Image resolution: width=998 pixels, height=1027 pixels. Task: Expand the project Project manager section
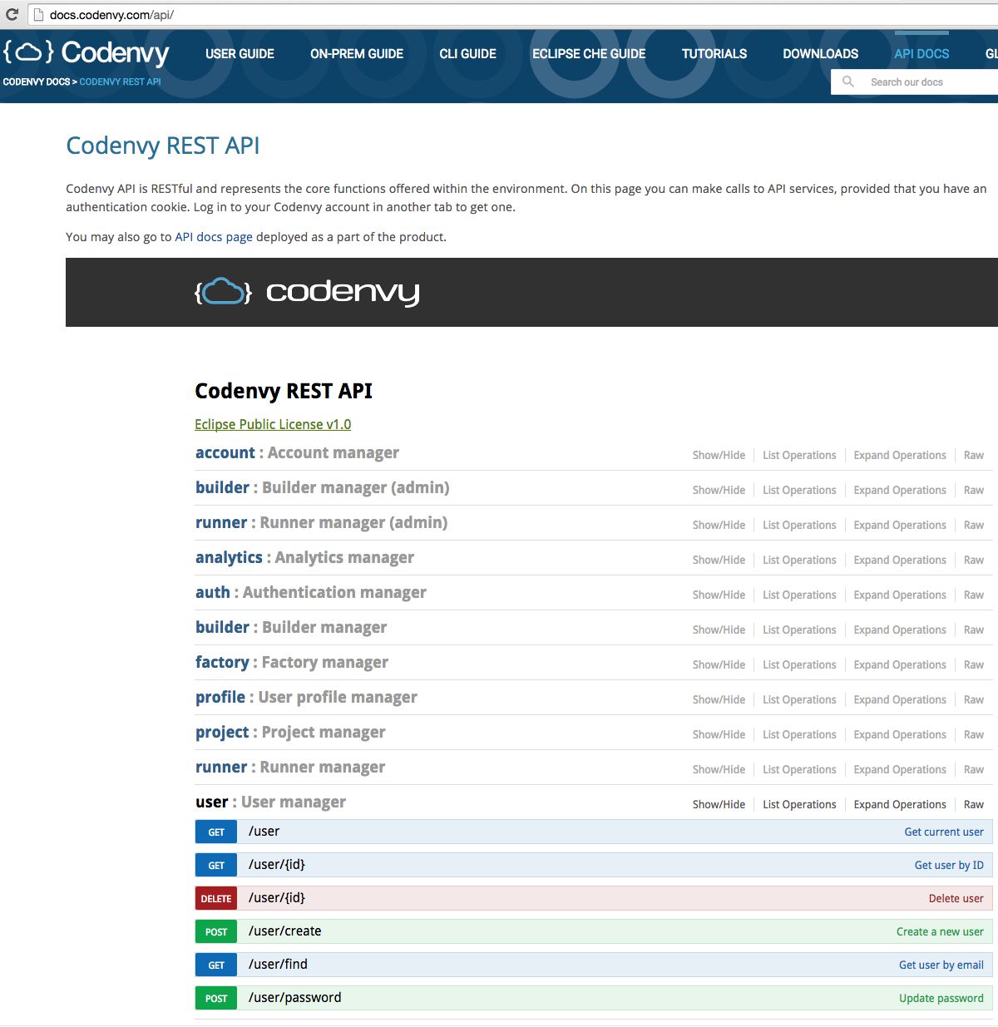pos(290,733)
